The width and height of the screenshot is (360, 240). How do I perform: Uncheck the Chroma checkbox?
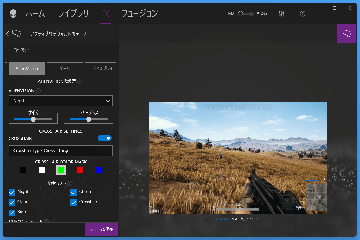74,192
